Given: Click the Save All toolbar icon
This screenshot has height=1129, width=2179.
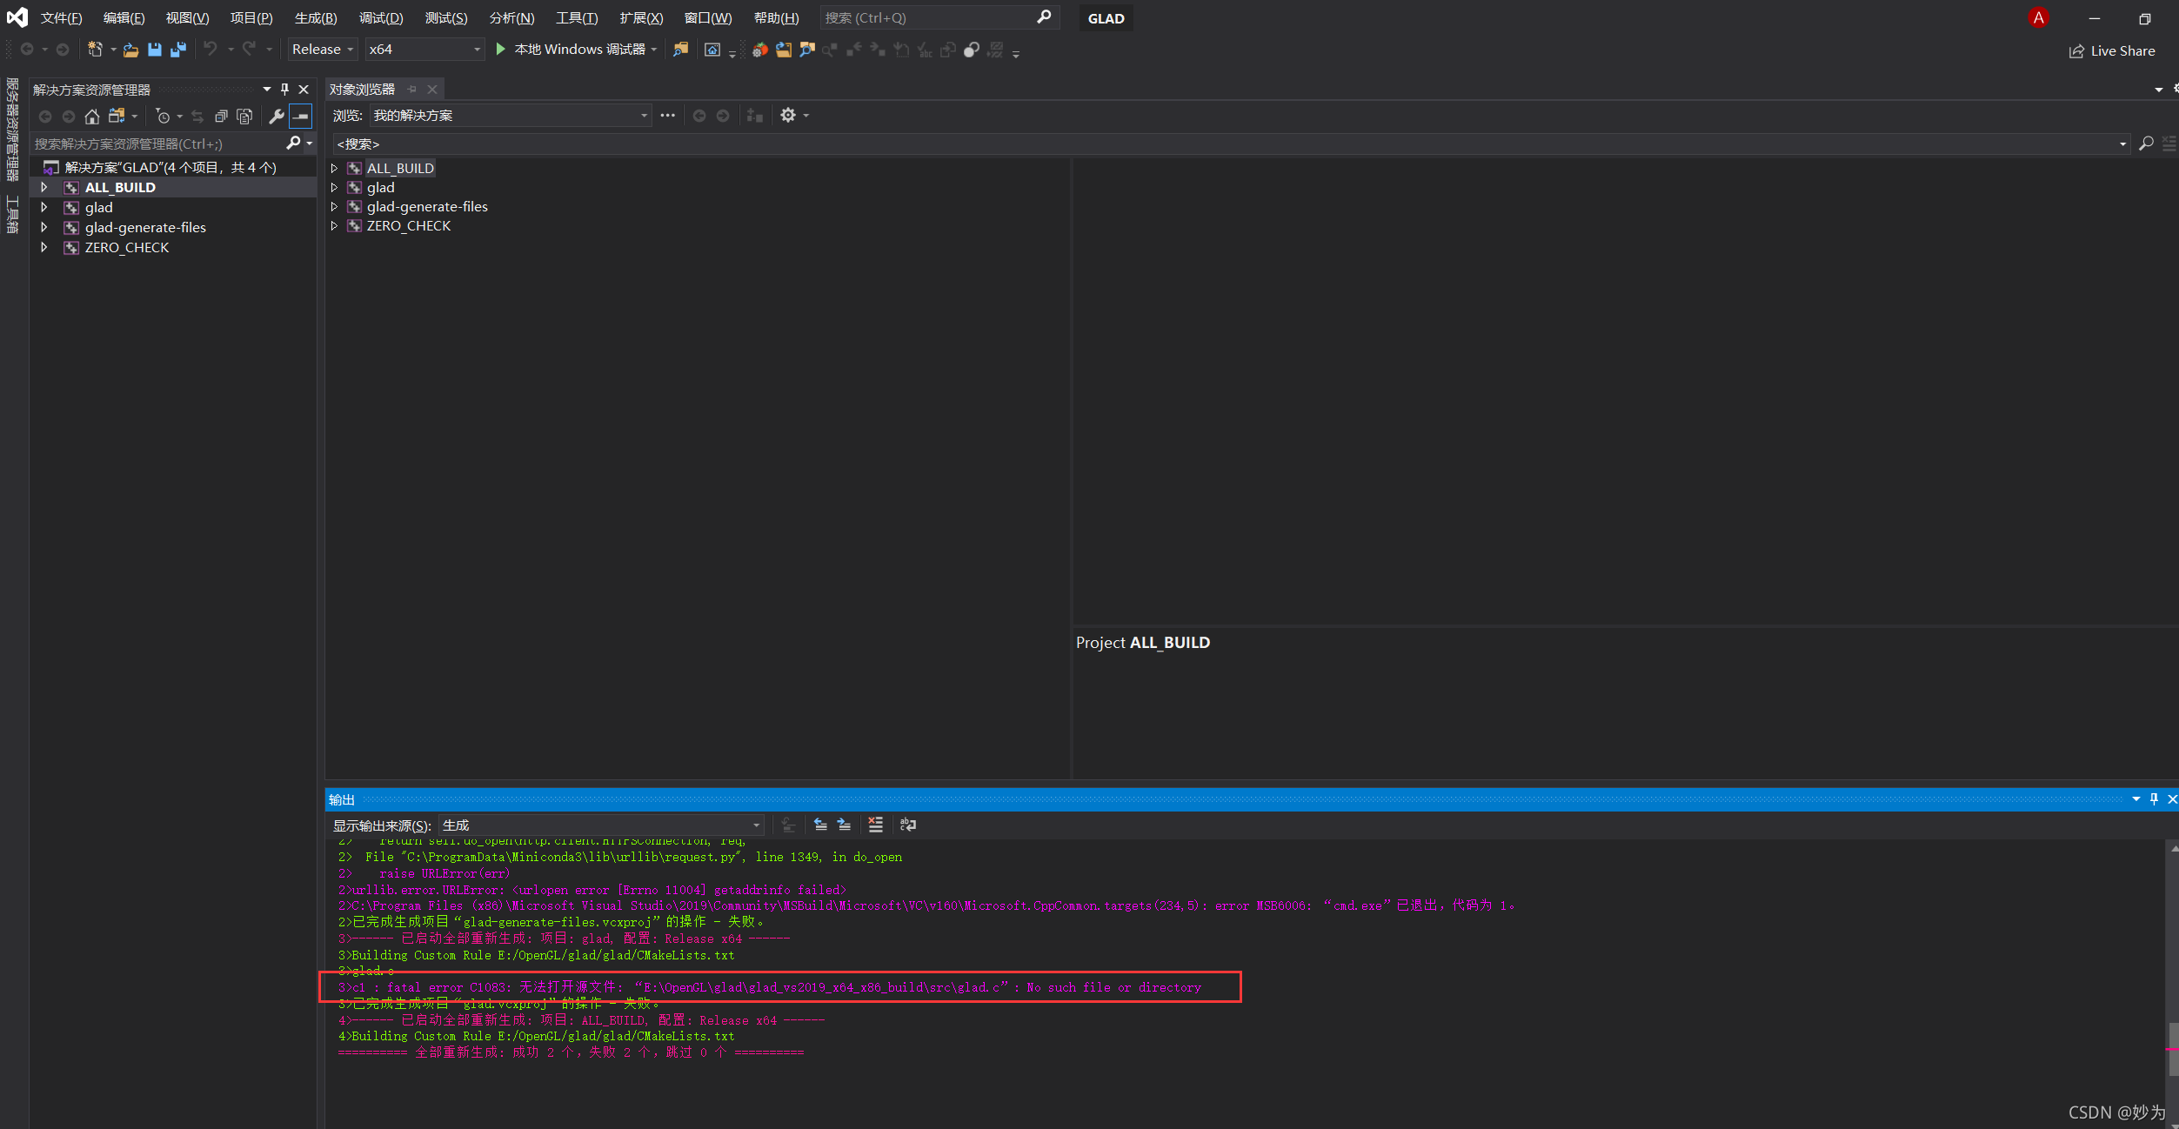Looking at the screenshot, I should [x=178, y=50].
